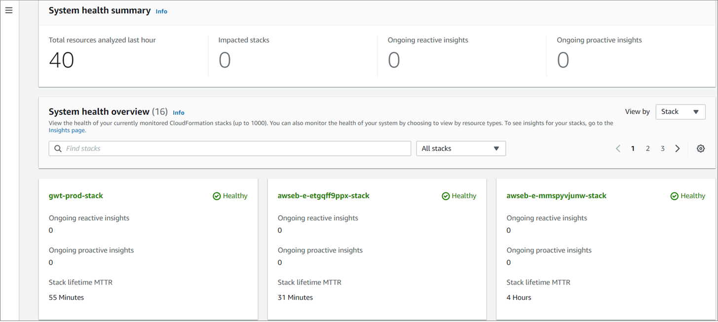Open table preferences gear icon
718x322 pixels.
701,148
